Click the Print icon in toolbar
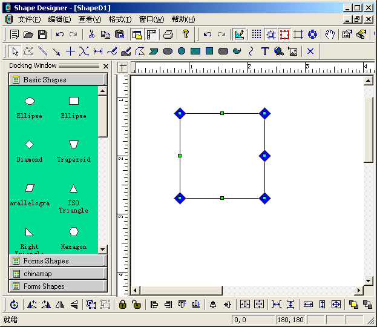Viewport: 377px width, 327px height. point(169,35)
